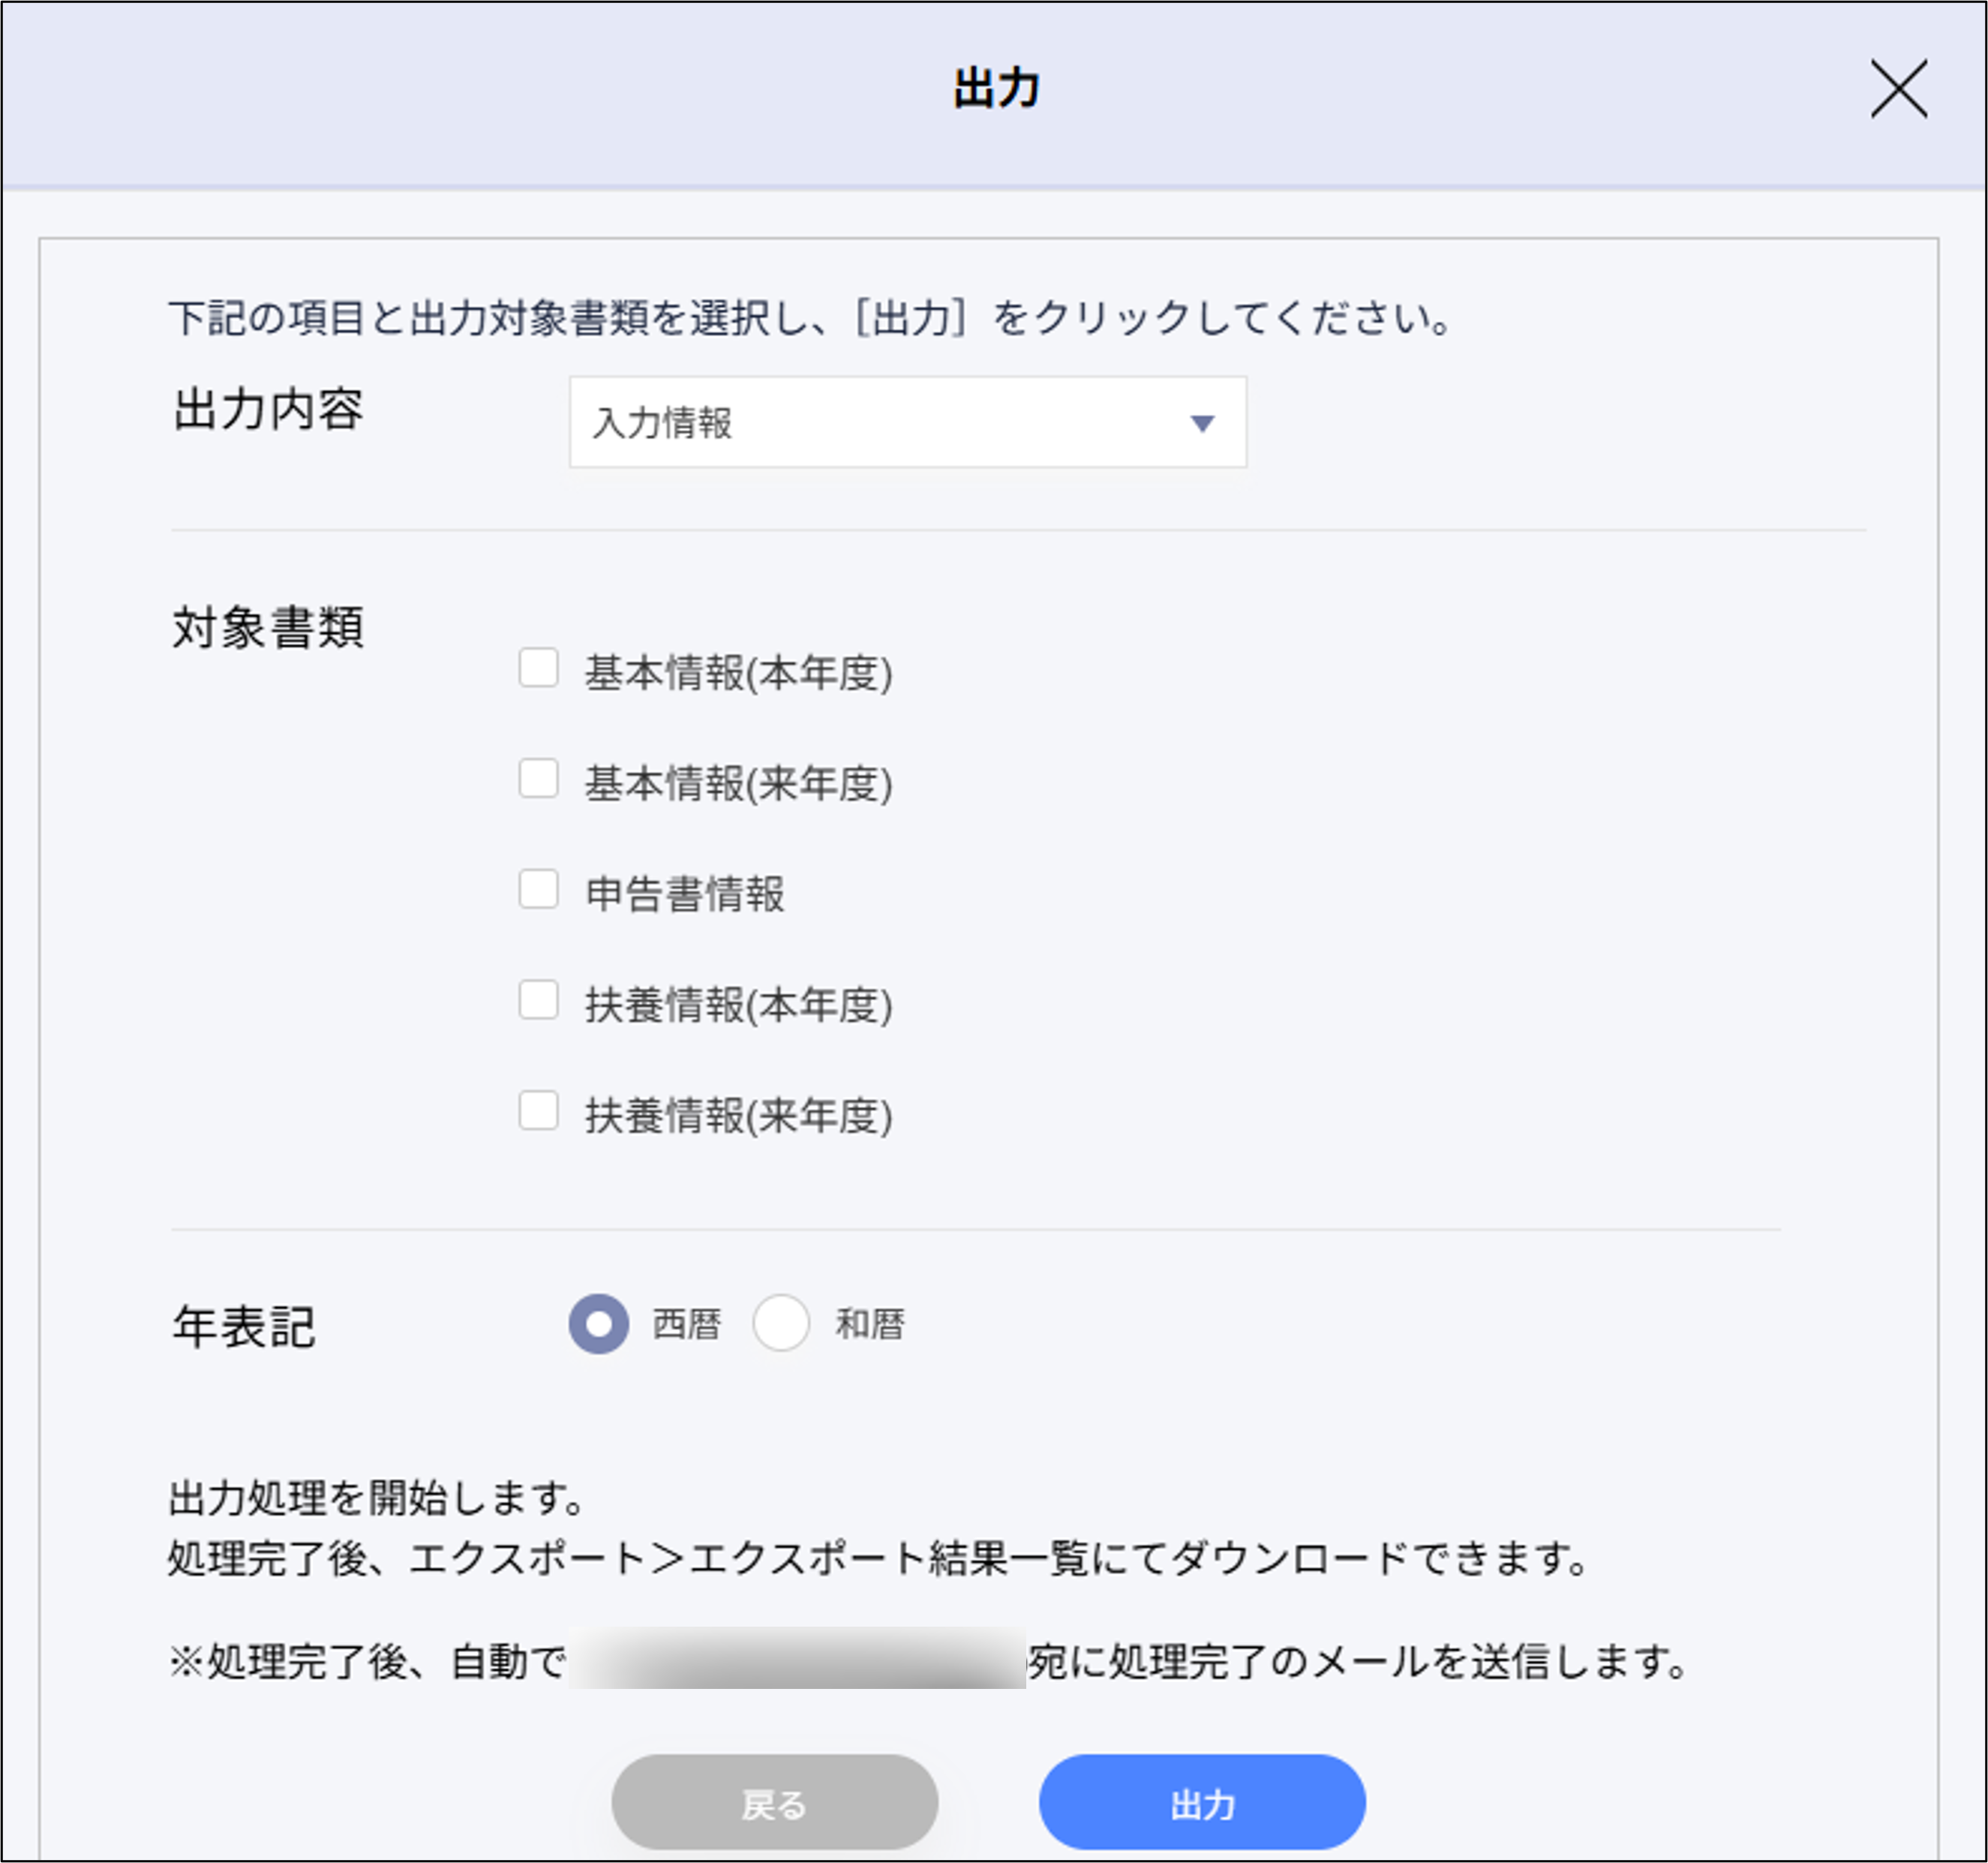Click the dropdown arrow next to 入力情報
The height and width of the screenshot is (1863, 1988).
(x=1202, y=423)
